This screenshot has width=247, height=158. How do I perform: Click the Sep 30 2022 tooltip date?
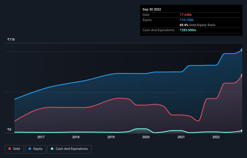(152, 9)
